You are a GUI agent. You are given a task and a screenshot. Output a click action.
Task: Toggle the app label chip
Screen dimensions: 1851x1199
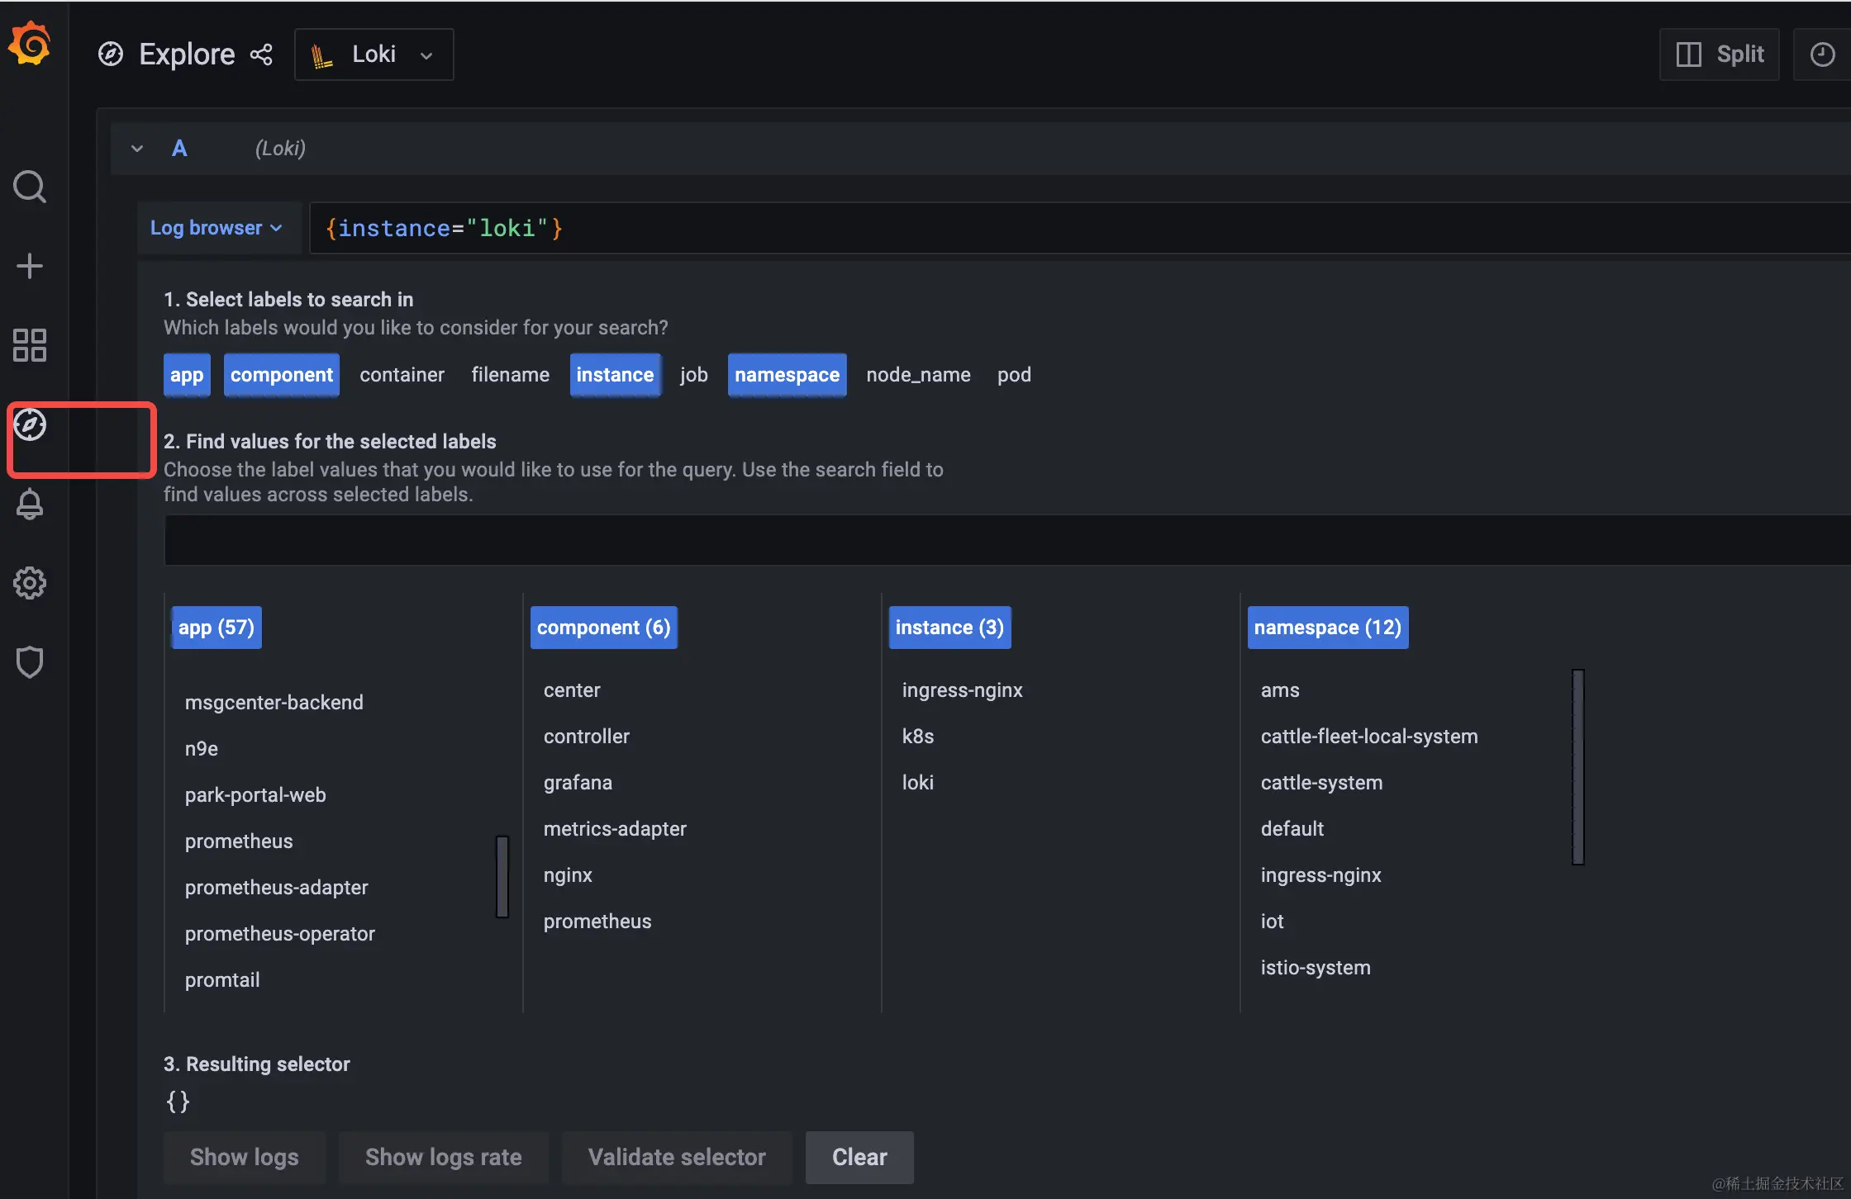pos(187,375)
